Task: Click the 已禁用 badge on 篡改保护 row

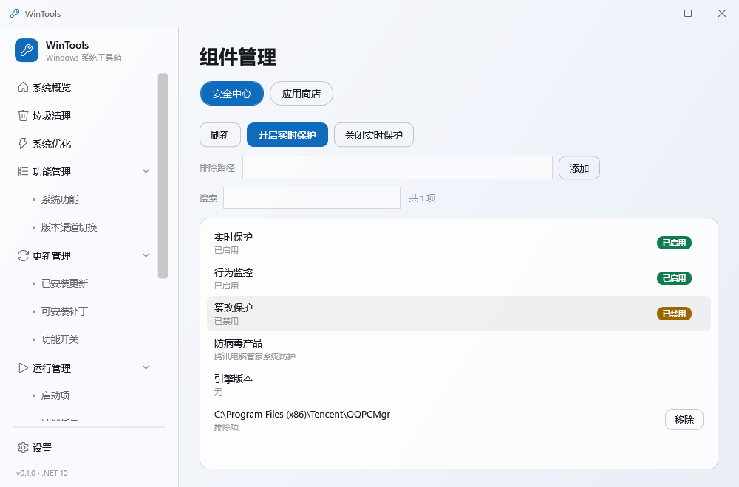Action: coord(674,314)
